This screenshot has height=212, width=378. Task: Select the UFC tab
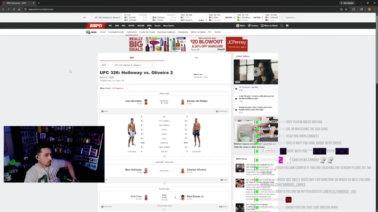[x=132, y=58]
